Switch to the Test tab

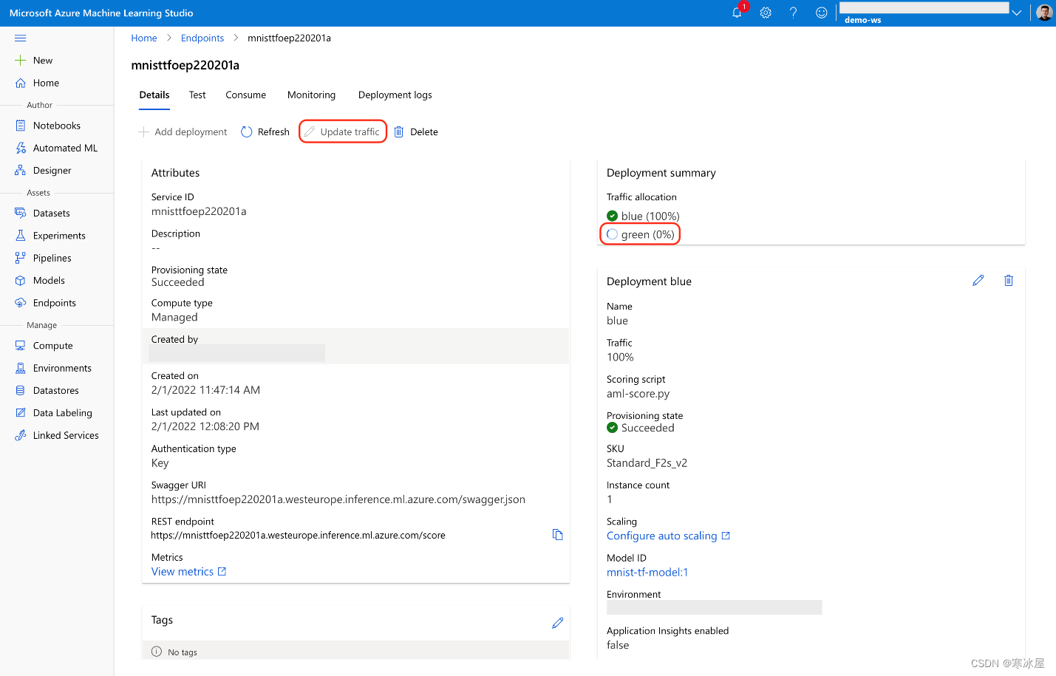tap(197, 95)
